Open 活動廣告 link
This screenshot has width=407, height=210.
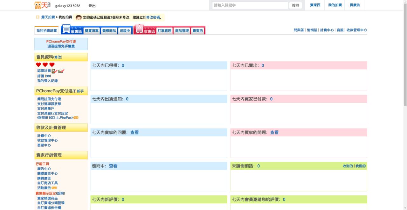tap(44, 188)
